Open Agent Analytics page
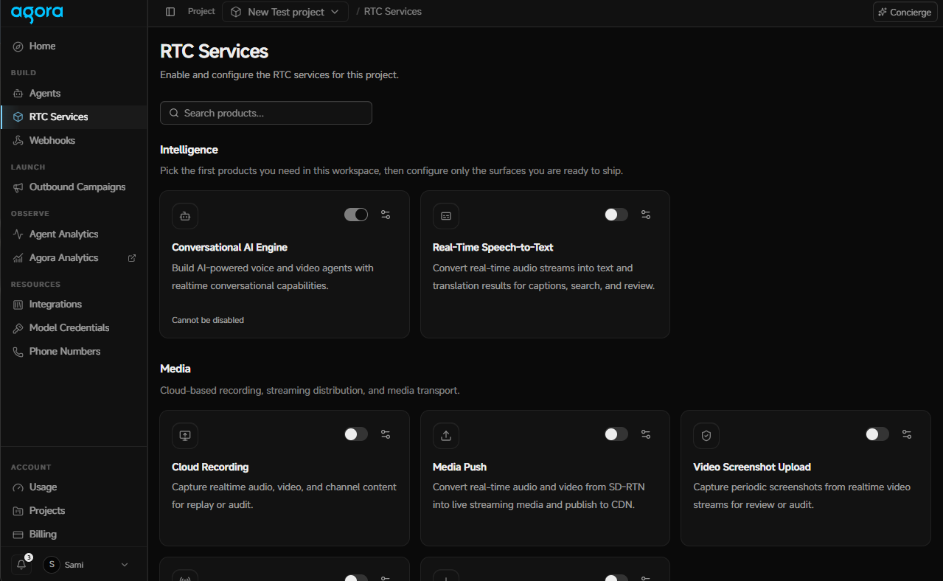The height and width of the screenshot is (581, 943). 74,234
